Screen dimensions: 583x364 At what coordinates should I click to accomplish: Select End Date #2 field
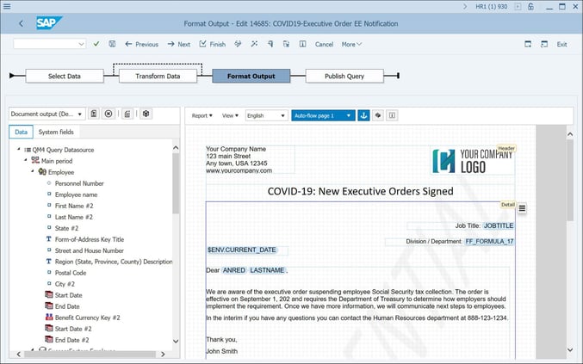[71, 340]
